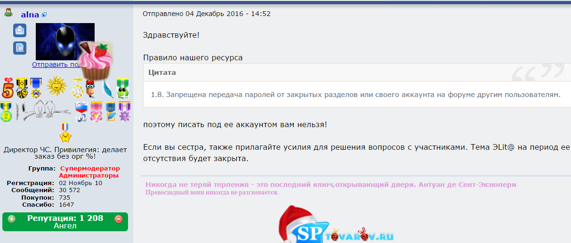Click the bee medal award
The height and width of the screenshot is (243, 571).
click(x=22, y=88)
